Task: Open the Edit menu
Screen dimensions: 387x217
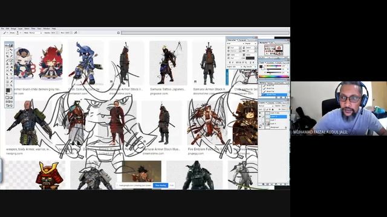Action: [x=7, y=29]
